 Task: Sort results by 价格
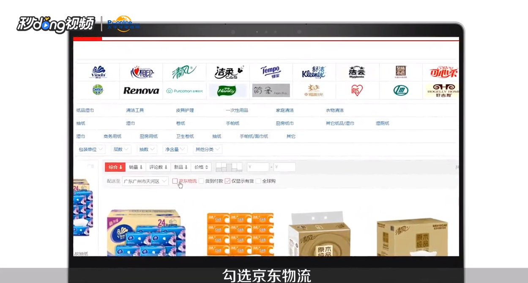pyautogui.click(x=201, y=167)
